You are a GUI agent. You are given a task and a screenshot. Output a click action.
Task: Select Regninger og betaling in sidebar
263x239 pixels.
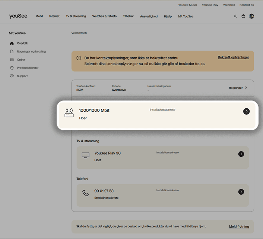(31, 51)
